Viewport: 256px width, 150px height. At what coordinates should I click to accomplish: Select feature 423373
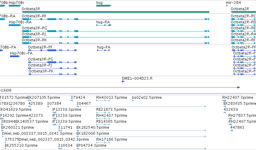coord(35,116)
